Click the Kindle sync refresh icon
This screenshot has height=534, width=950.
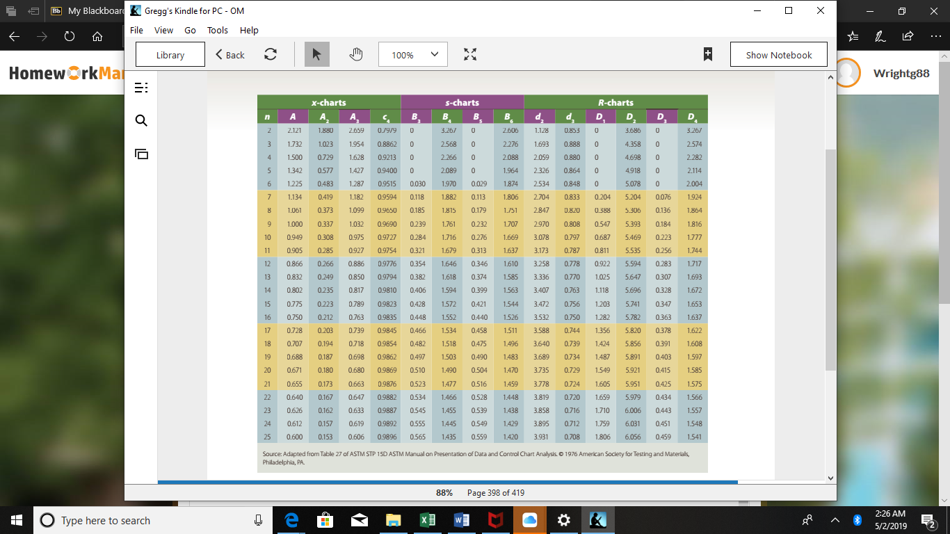pyautogui.click(x=271, y=54)
